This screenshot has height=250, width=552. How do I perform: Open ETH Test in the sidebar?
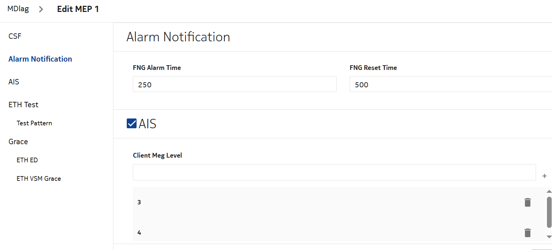point(23,105)
